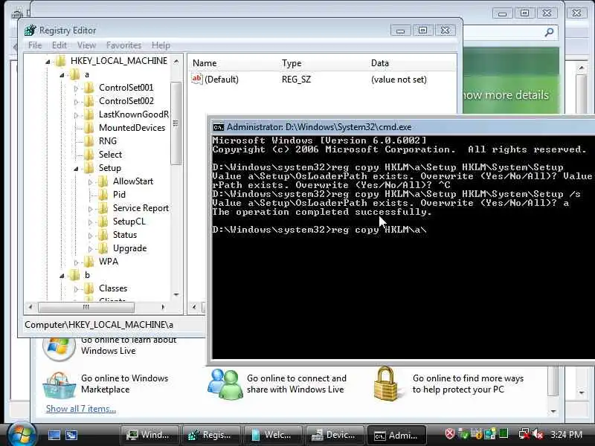Collapse the HKEY_LOCAL_MACHINE tree node
Image resolution: width=595 pixels, height=446 pixels.
point(48,62)
